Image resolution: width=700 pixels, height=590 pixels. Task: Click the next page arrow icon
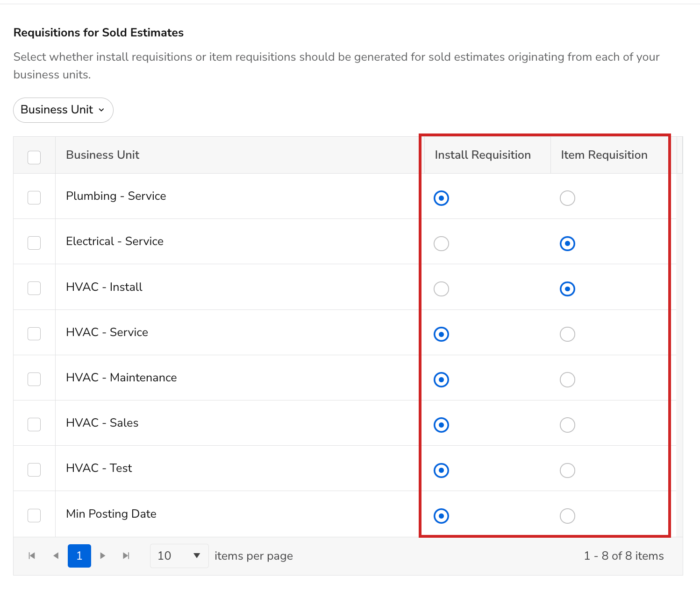[x=102, y=555]
